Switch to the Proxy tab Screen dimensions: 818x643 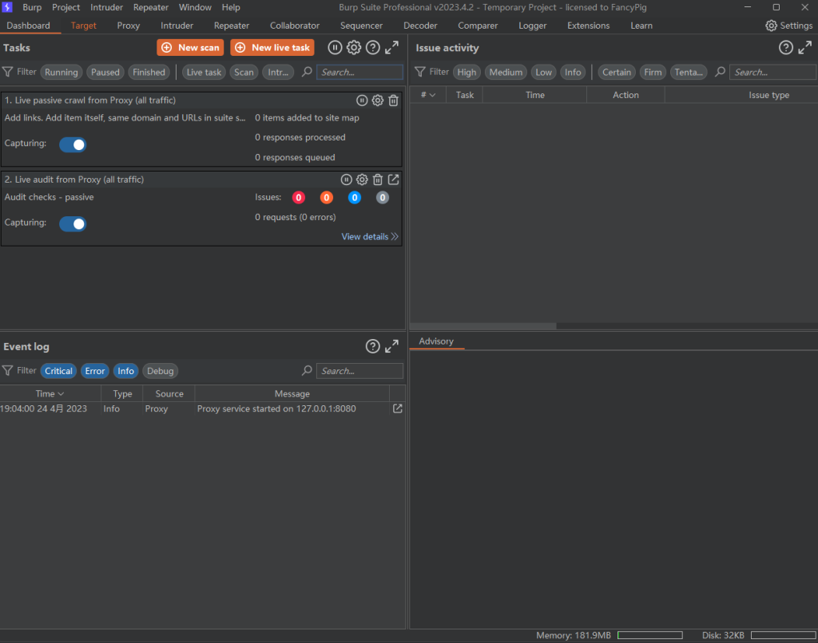[x=128, y=26]
